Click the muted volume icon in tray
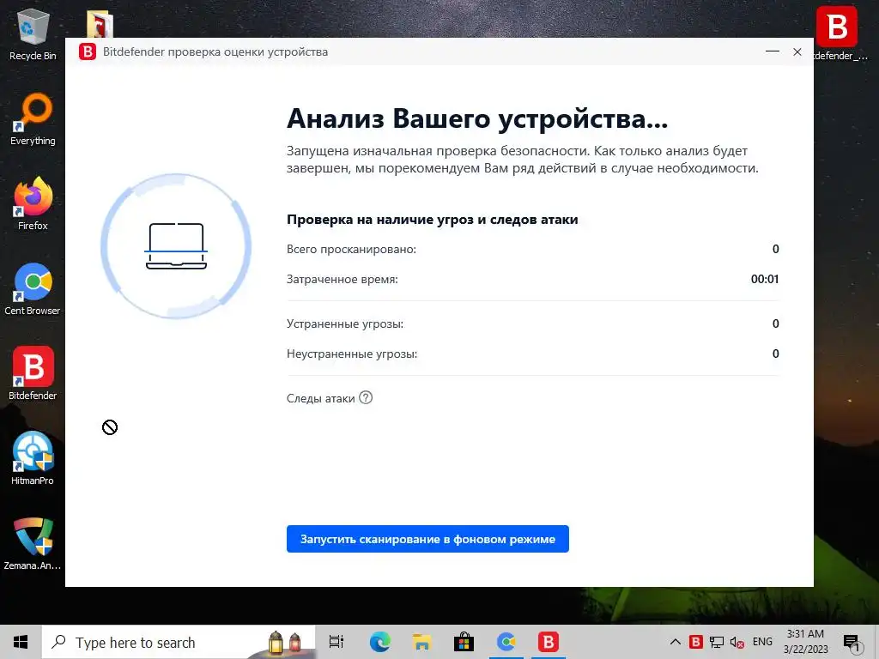This screenshot has height=659, width=879. (x=737, y=642)
